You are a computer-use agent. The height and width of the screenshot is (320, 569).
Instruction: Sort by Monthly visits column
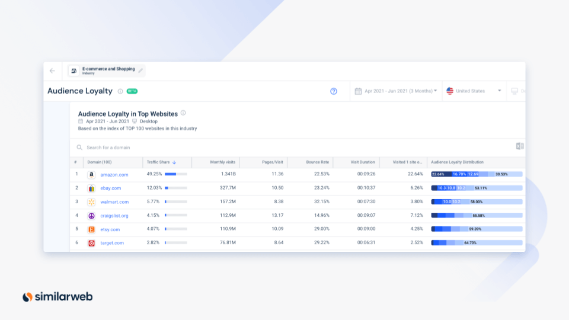tap(222, 162)
